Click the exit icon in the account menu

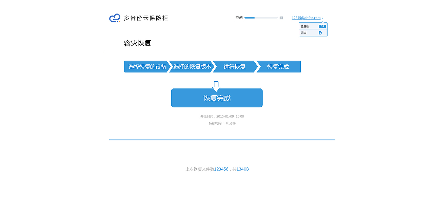321,33
